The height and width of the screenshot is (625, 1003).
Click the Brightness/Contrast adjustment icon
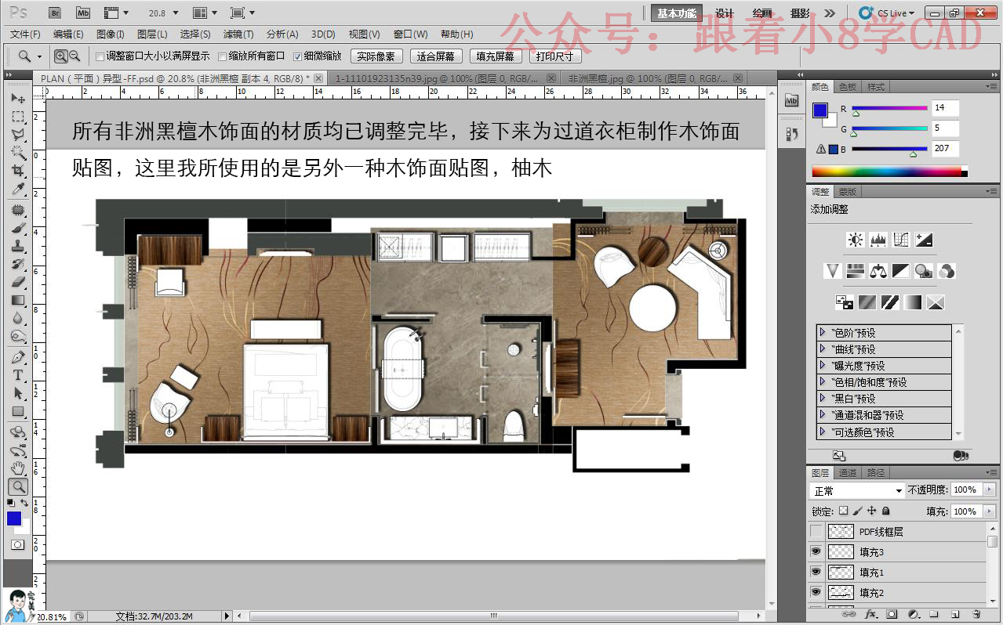tap(856, 240)
